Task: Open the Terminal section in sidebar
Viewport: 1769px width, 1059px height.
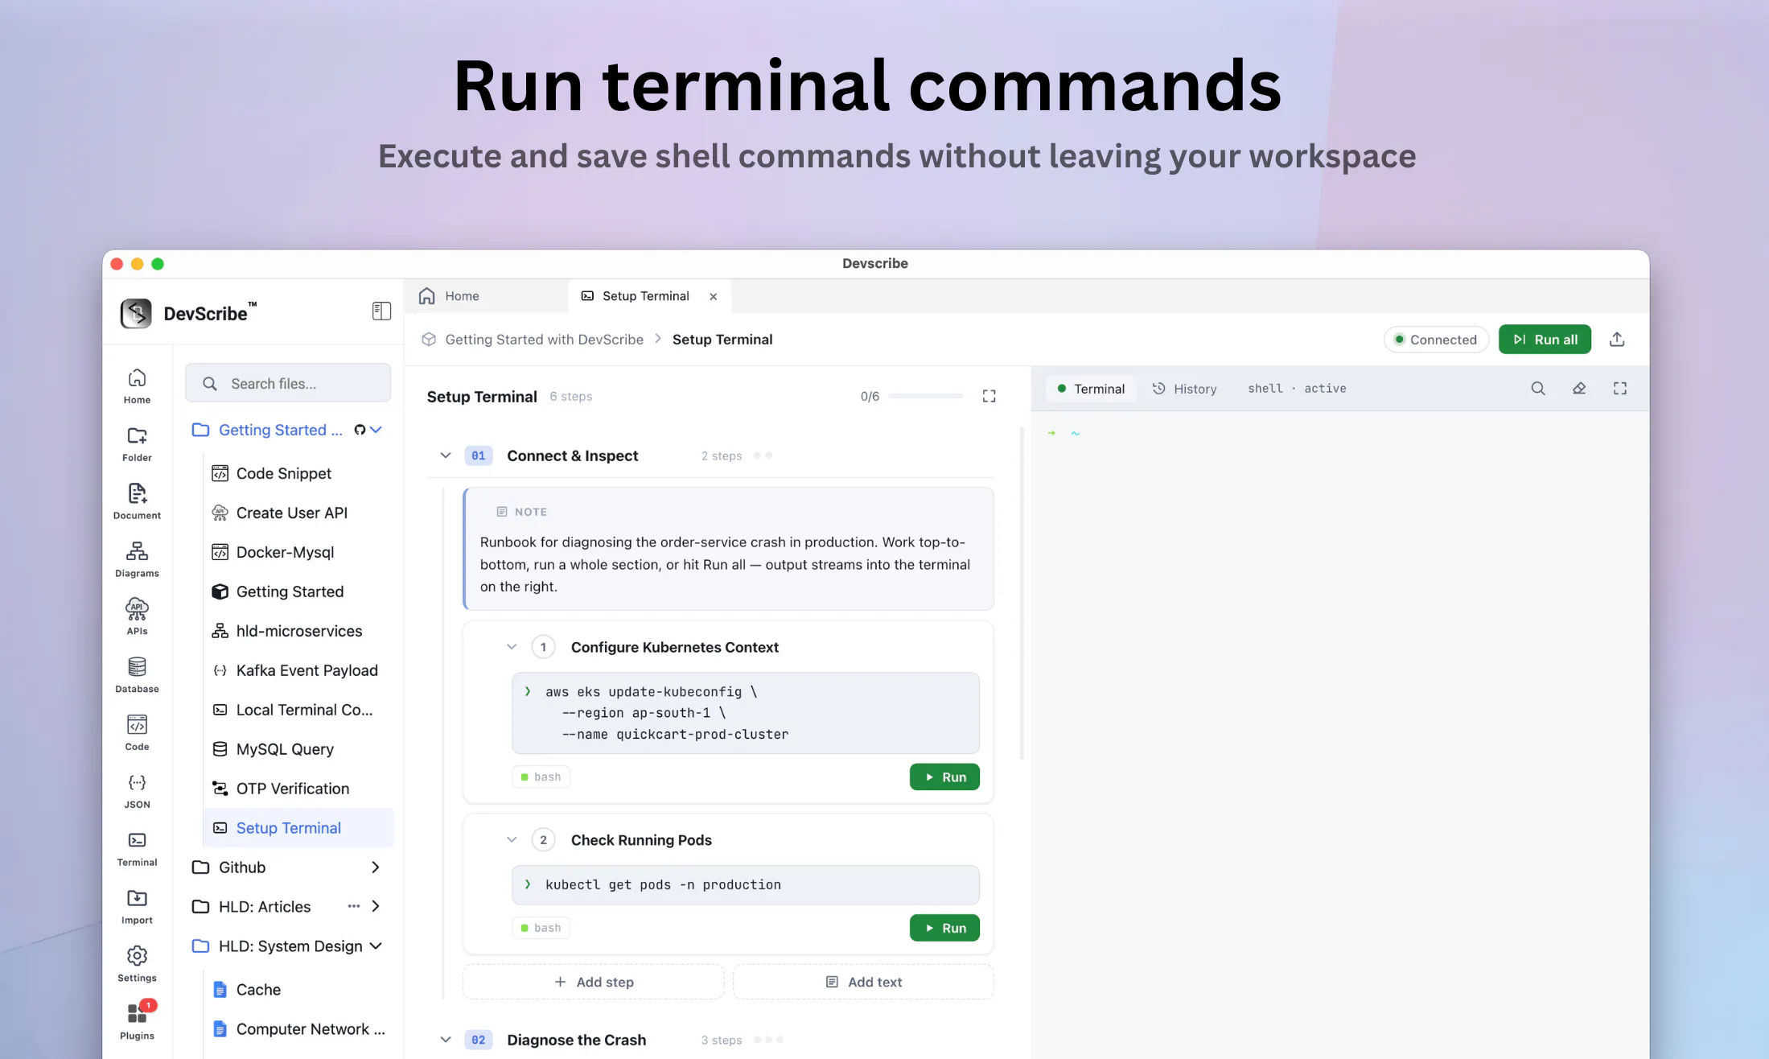Action: [x=137, y=850]
